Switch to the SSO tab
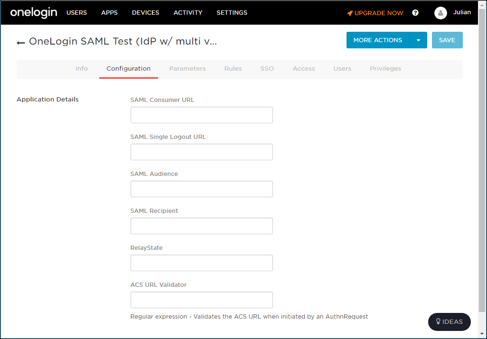487x339 pixels. pos(267,69)
